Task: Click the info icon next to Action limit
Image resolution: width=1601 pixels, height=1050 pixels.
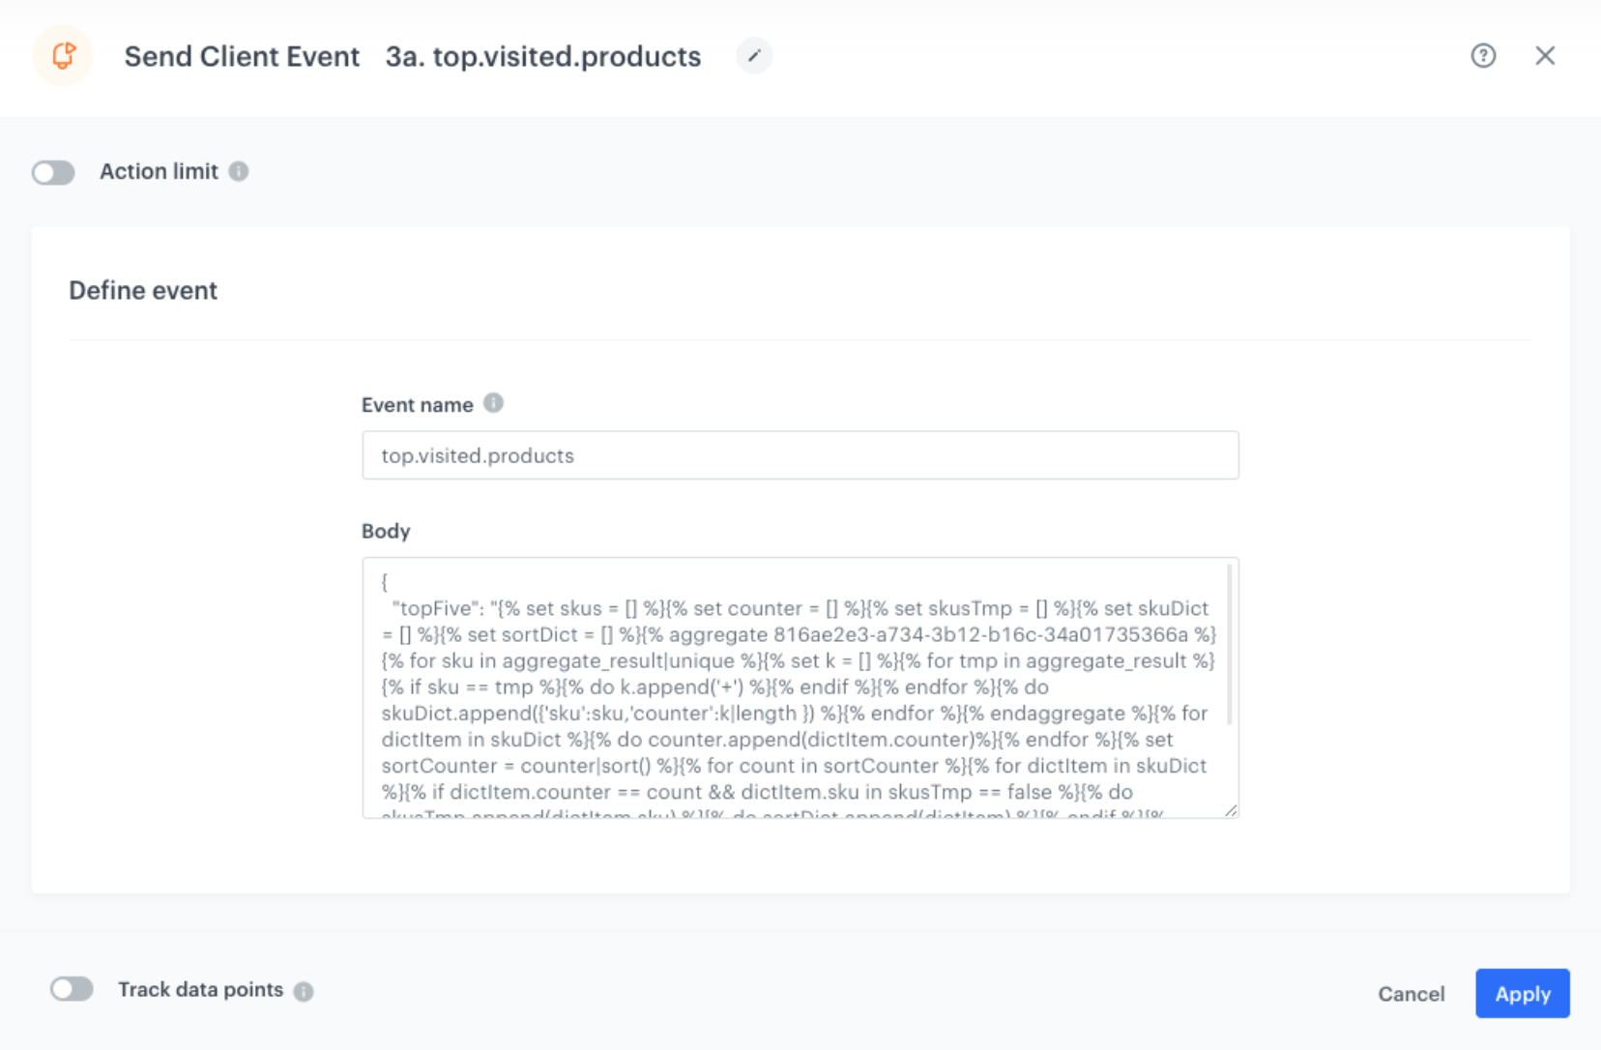Action: coord(238,171)
